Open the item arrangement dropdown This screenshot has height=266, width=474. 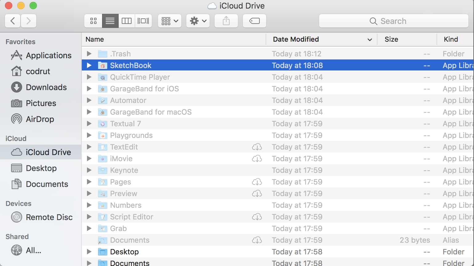coord(170,21)
